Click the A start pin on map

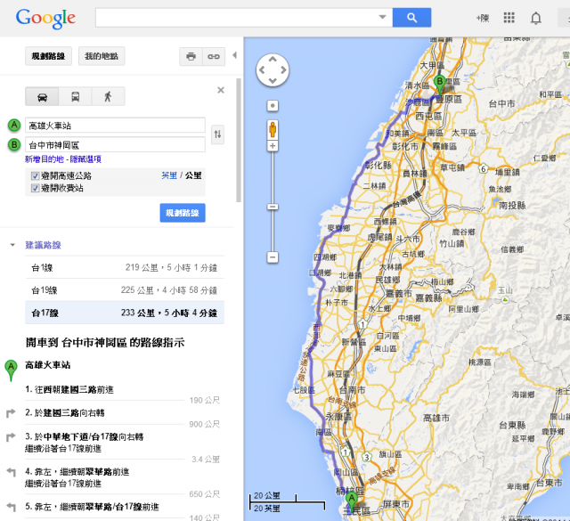[x=352, y=501]
